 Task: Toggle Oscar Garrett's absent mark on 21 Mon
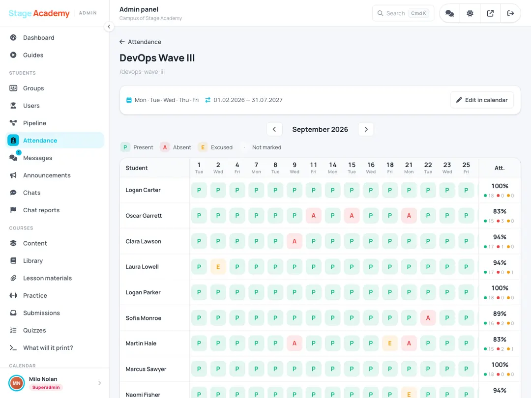(409, 216)
